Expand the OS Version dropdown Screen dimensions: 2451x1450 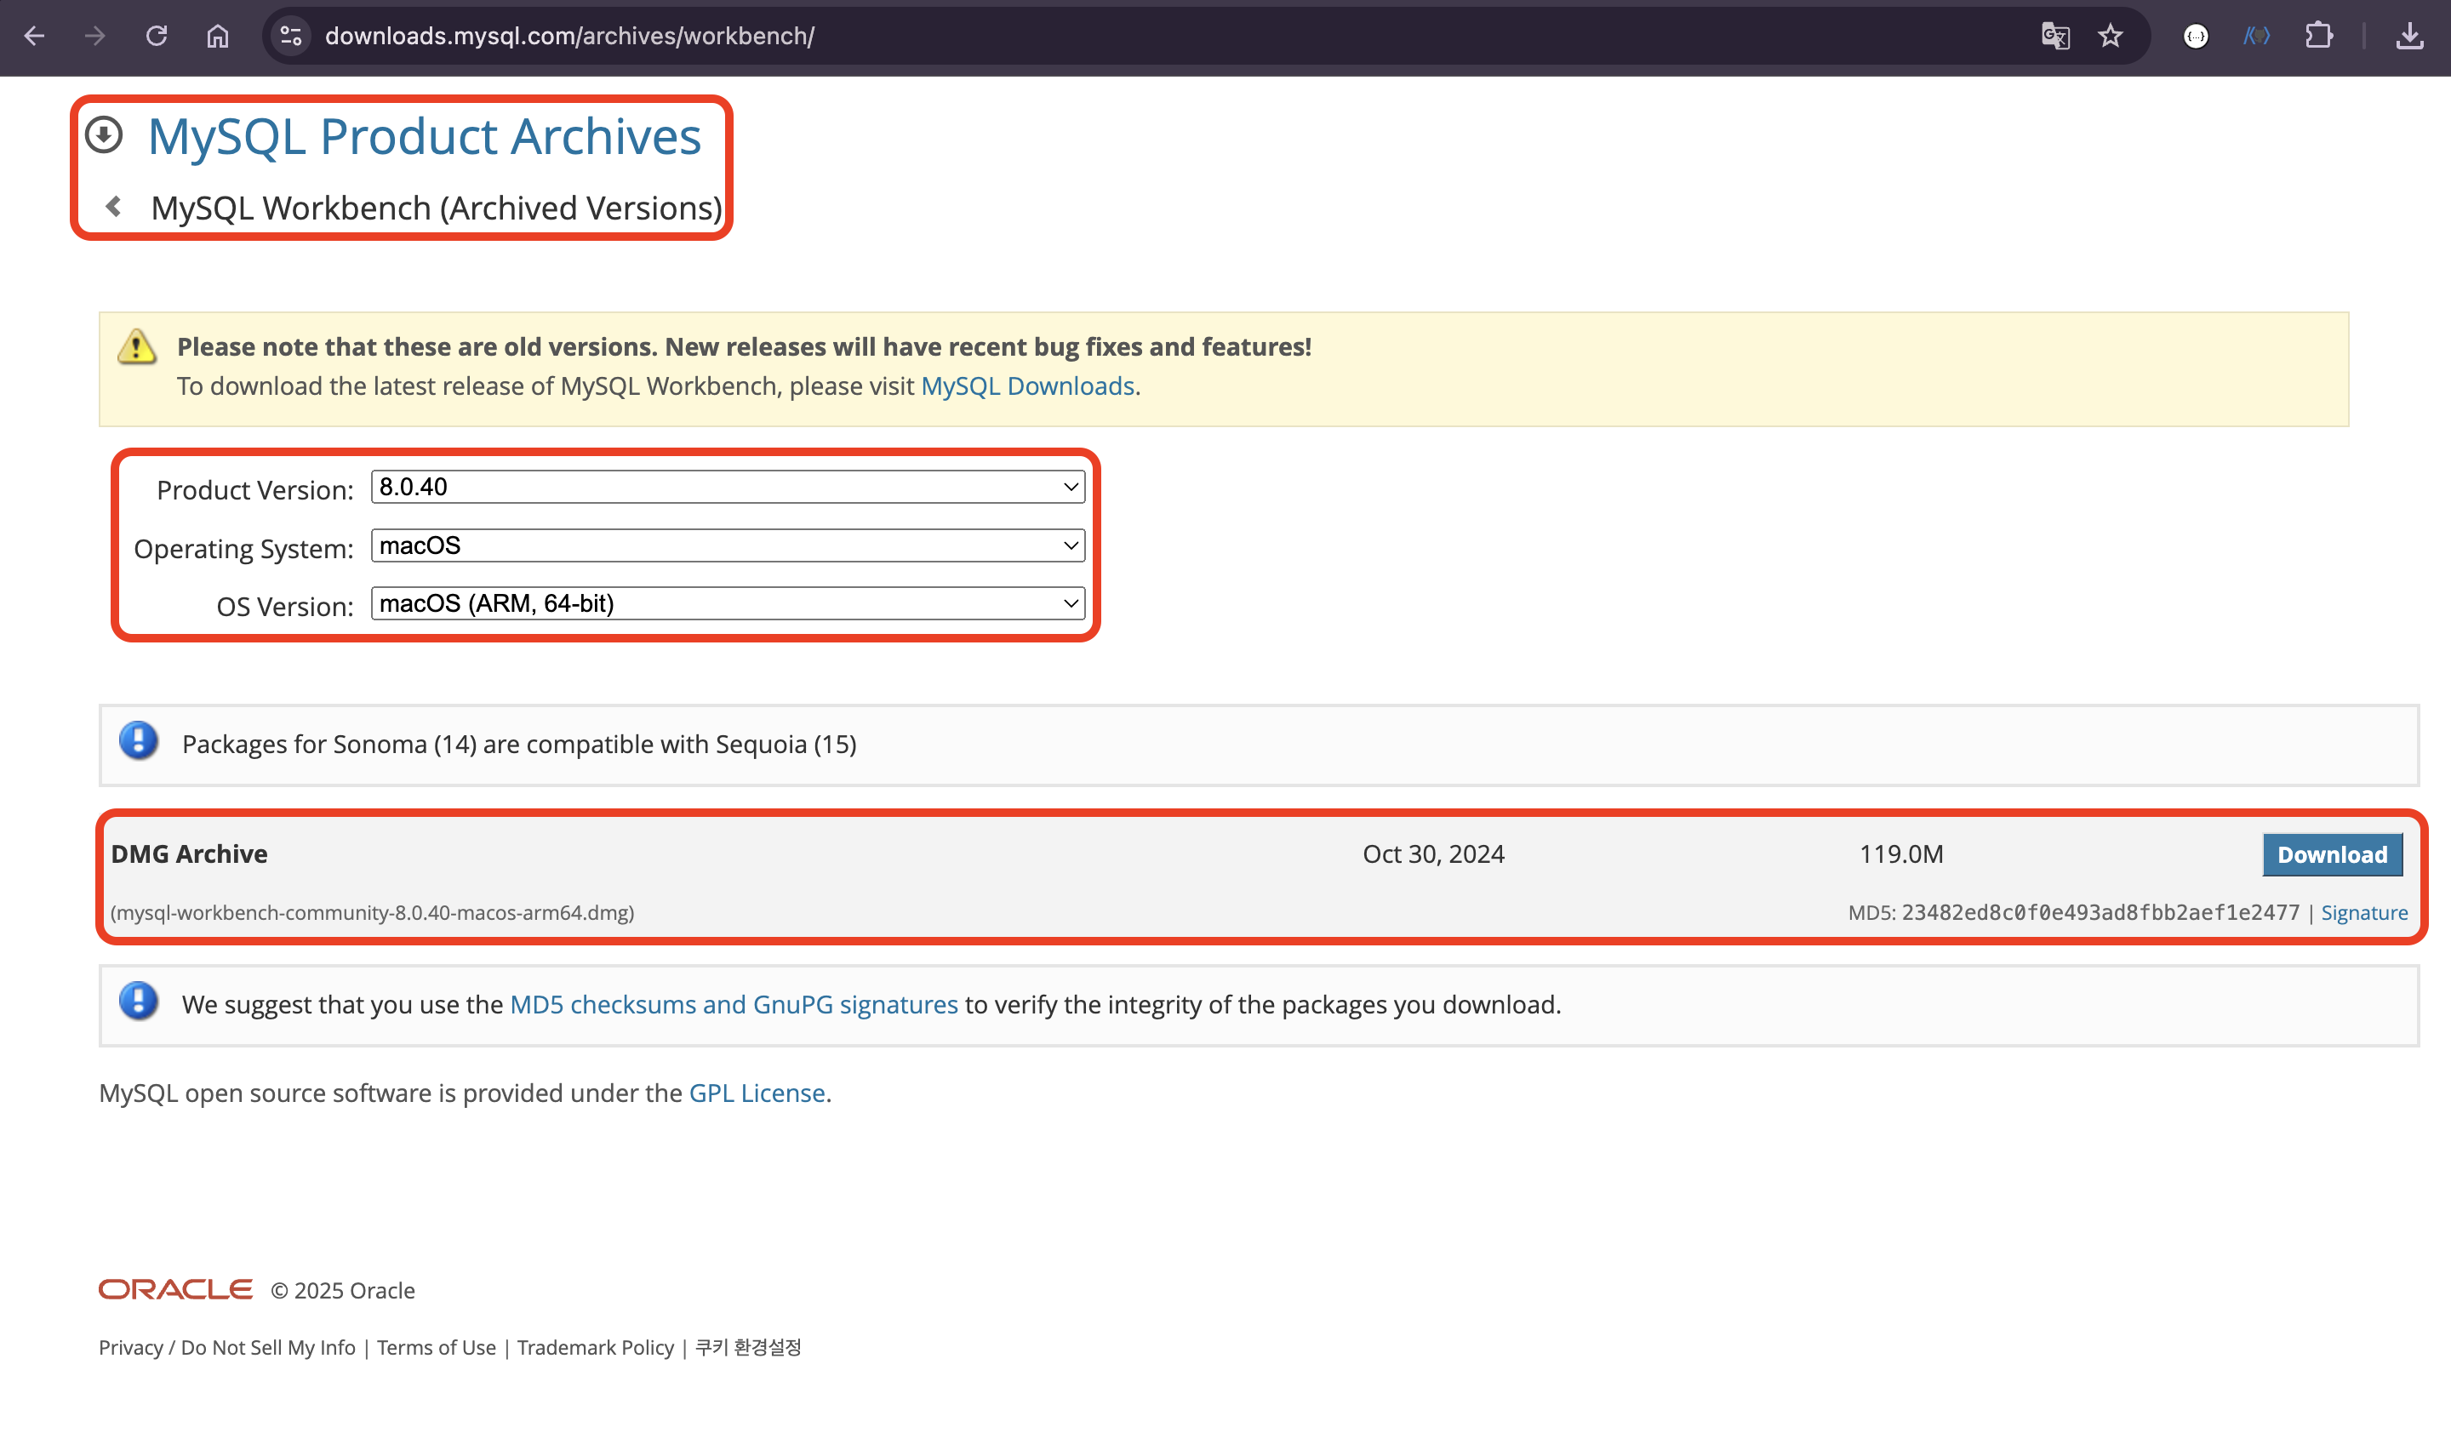[x=728, y=602]
